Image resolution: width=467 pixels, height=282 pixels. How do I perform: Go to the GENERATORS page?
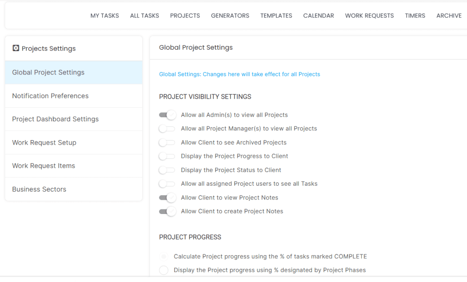(230, 16)
